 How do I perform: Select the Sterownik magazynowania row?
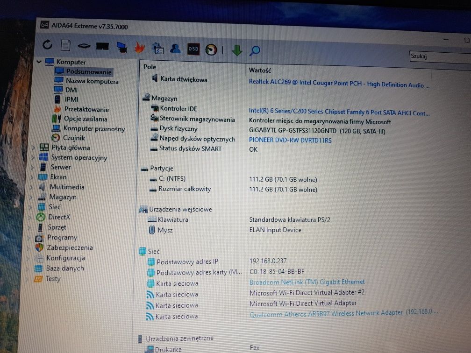(x=271, y=120)
